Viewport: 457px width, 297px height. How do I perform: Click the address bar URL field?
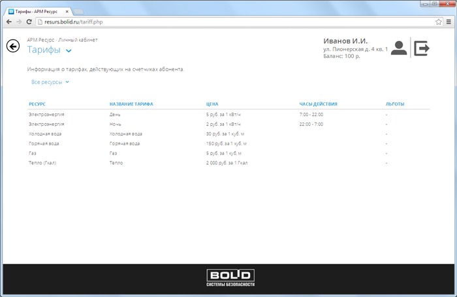[x=228, y=21]
